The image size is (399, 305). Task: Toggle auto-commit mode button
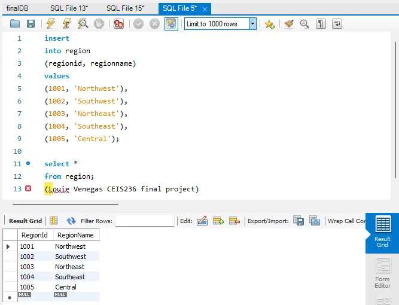[171, 24]
